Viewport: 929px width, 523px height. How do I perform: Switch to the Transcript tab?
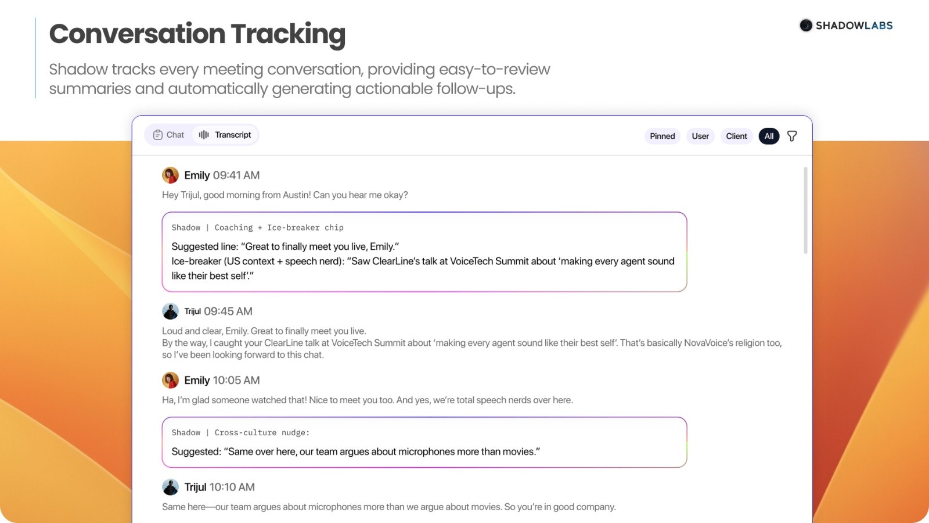225,134
